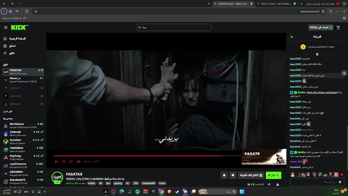Click the gaming stream tag
The height and width of the screenshot is (196, 348).
point(118,183)
